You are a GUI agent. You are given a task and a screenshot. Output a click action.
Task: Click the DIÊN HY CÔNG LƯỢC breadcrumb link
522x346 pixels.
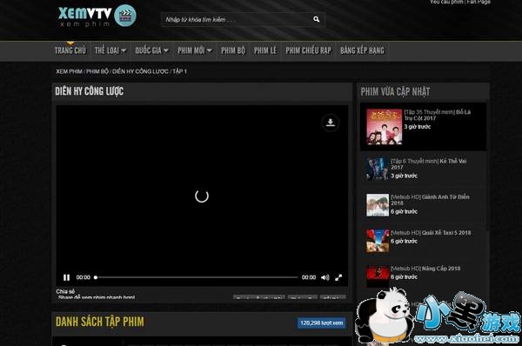pos(140,71)
